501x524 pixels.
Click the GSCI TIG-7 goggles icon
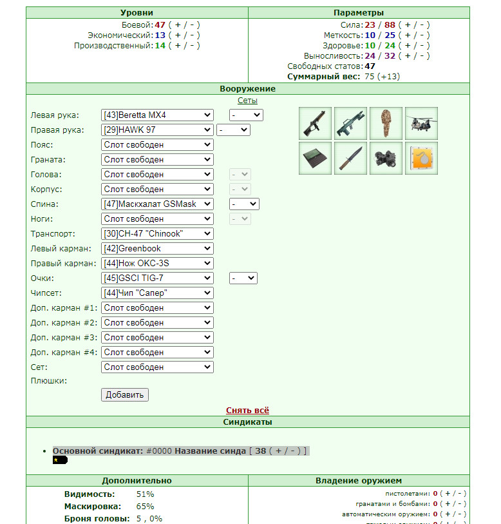click(x=386, y=158)
